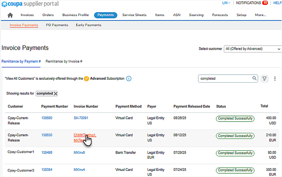Select Remittance by Payment # tab
282x177 pixels.
point(21,62)
